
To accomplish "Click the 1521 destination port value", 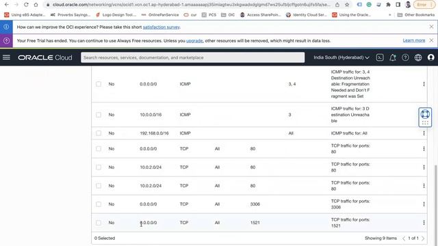I will coord(255,223).
